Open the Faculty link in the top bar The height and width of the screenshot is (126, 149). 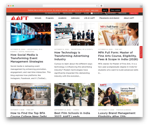[78, 13]
